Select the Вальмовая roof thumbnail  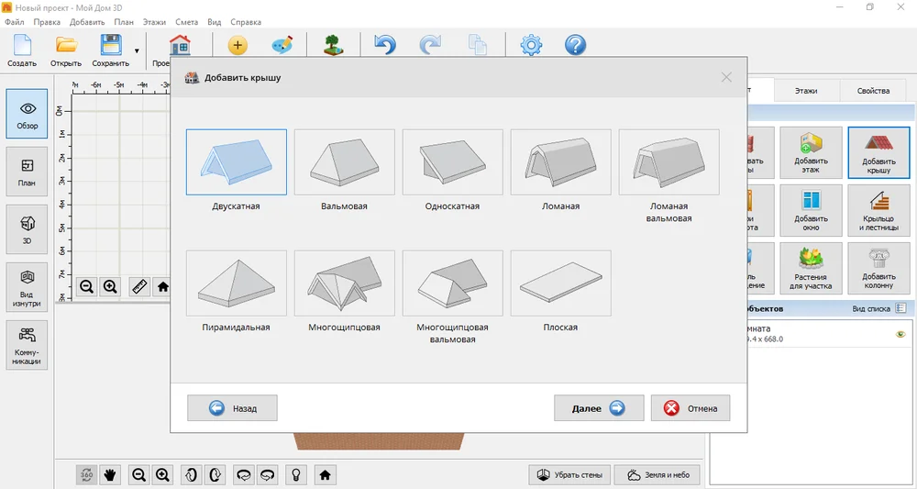[x=345, y=162]
